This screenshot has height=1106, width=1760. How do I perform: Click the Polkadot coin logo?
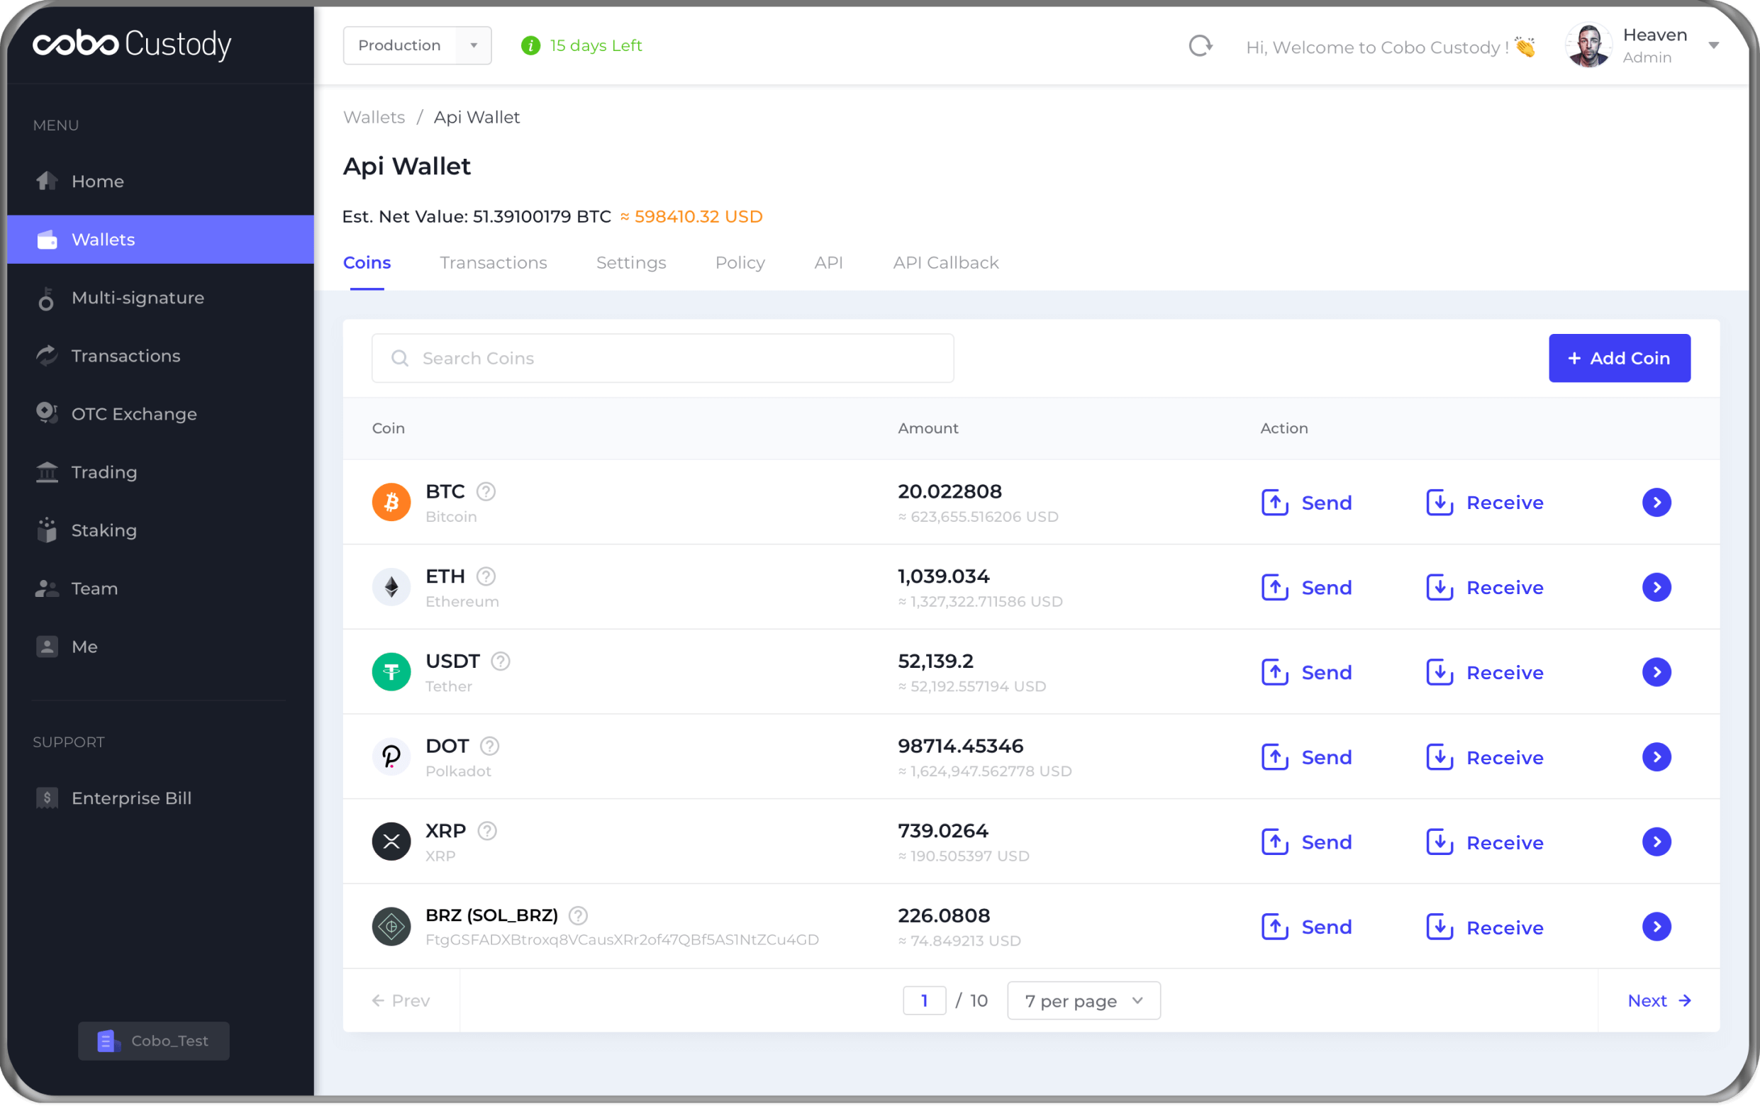[391, 756]
